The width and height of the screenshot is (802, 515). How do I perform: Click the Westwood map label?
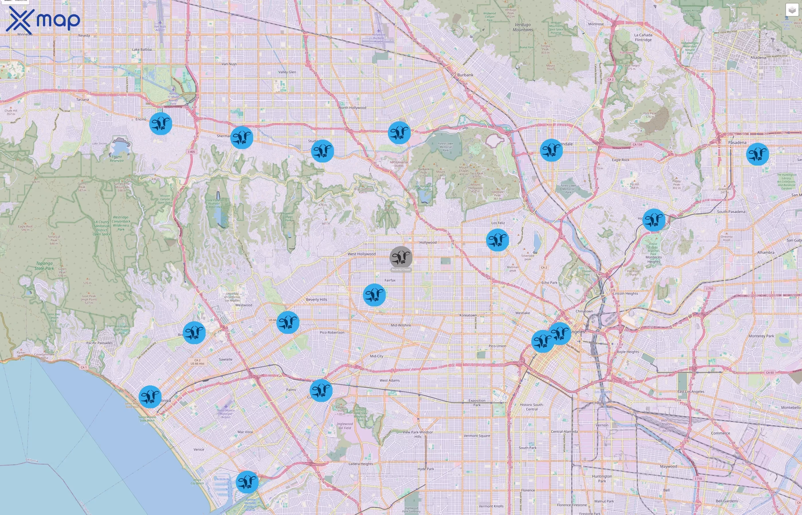click(x=244, y=305)
